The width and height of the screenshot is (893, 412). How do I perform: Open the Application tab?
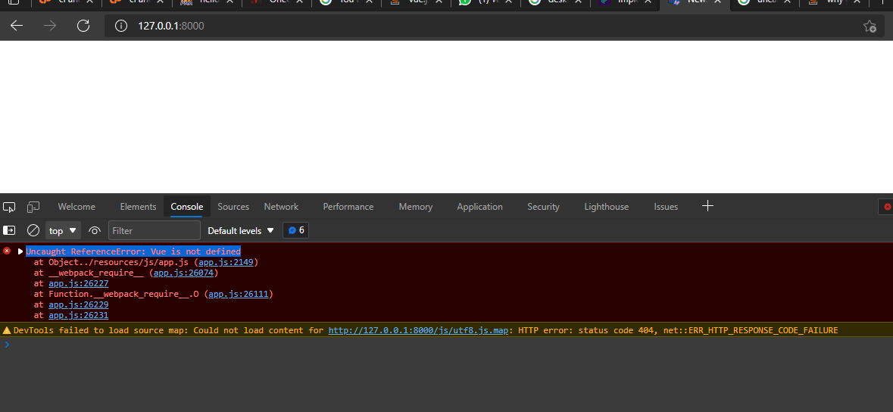[479, 207]
